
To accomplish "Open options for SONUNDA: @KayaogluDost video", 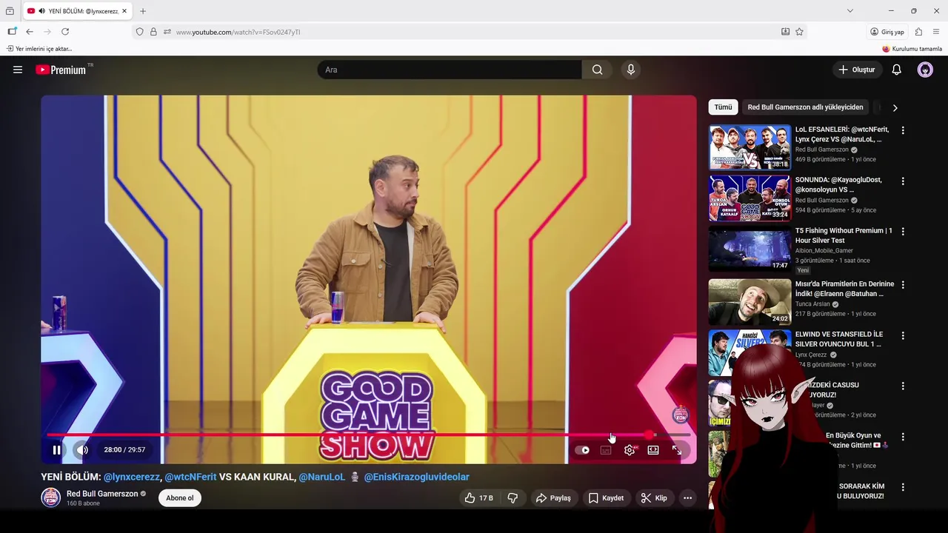I will click(x=902, y=181).
